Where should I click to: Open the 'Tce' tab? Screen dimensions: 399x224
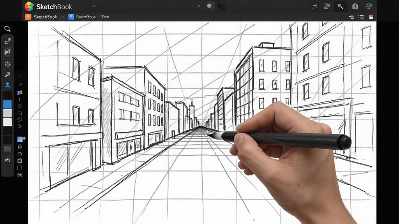105,17
